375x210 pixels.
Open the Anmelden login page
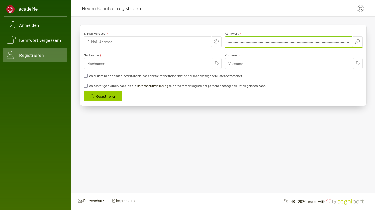point(35,25)
